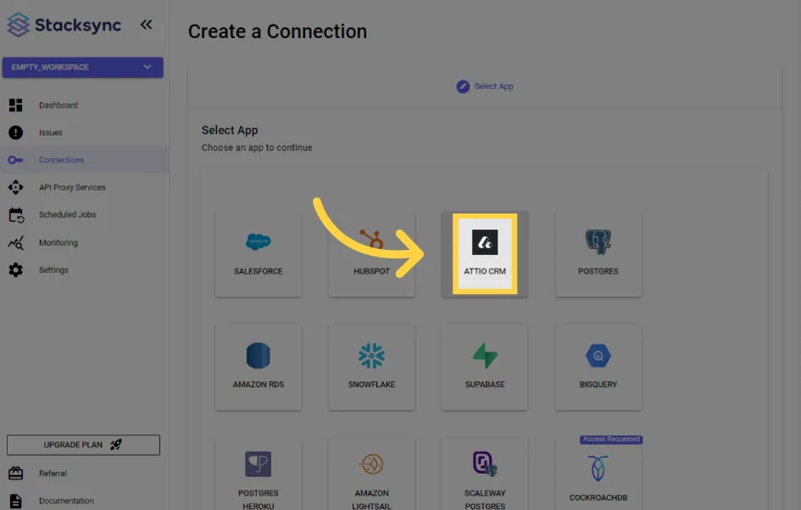The image size is (801, 510).
Task: Select the Postgres elephant app
Action: [x=598, y=253]
